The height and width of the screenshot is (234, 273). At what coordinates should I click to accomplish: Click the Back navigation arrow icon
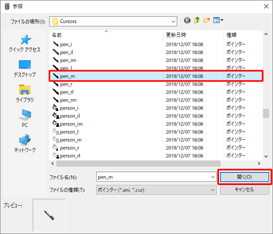point(187,20)
